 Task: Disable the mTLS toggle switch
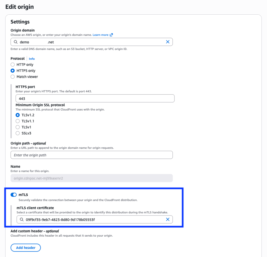coord(13,195)
